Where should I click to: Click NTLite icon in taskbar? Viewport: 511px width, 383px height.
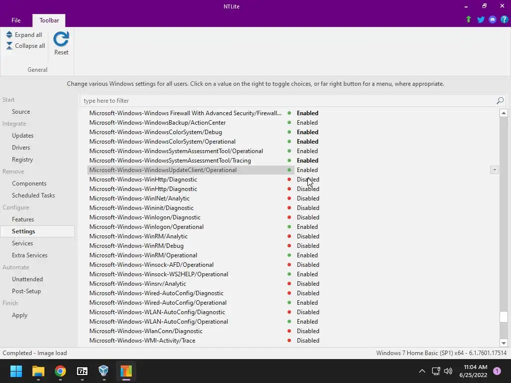click(x=126, y=371)
